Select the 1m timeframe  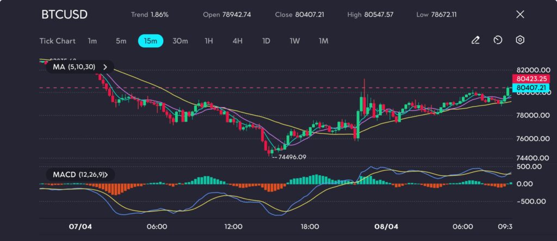[92, 41]
